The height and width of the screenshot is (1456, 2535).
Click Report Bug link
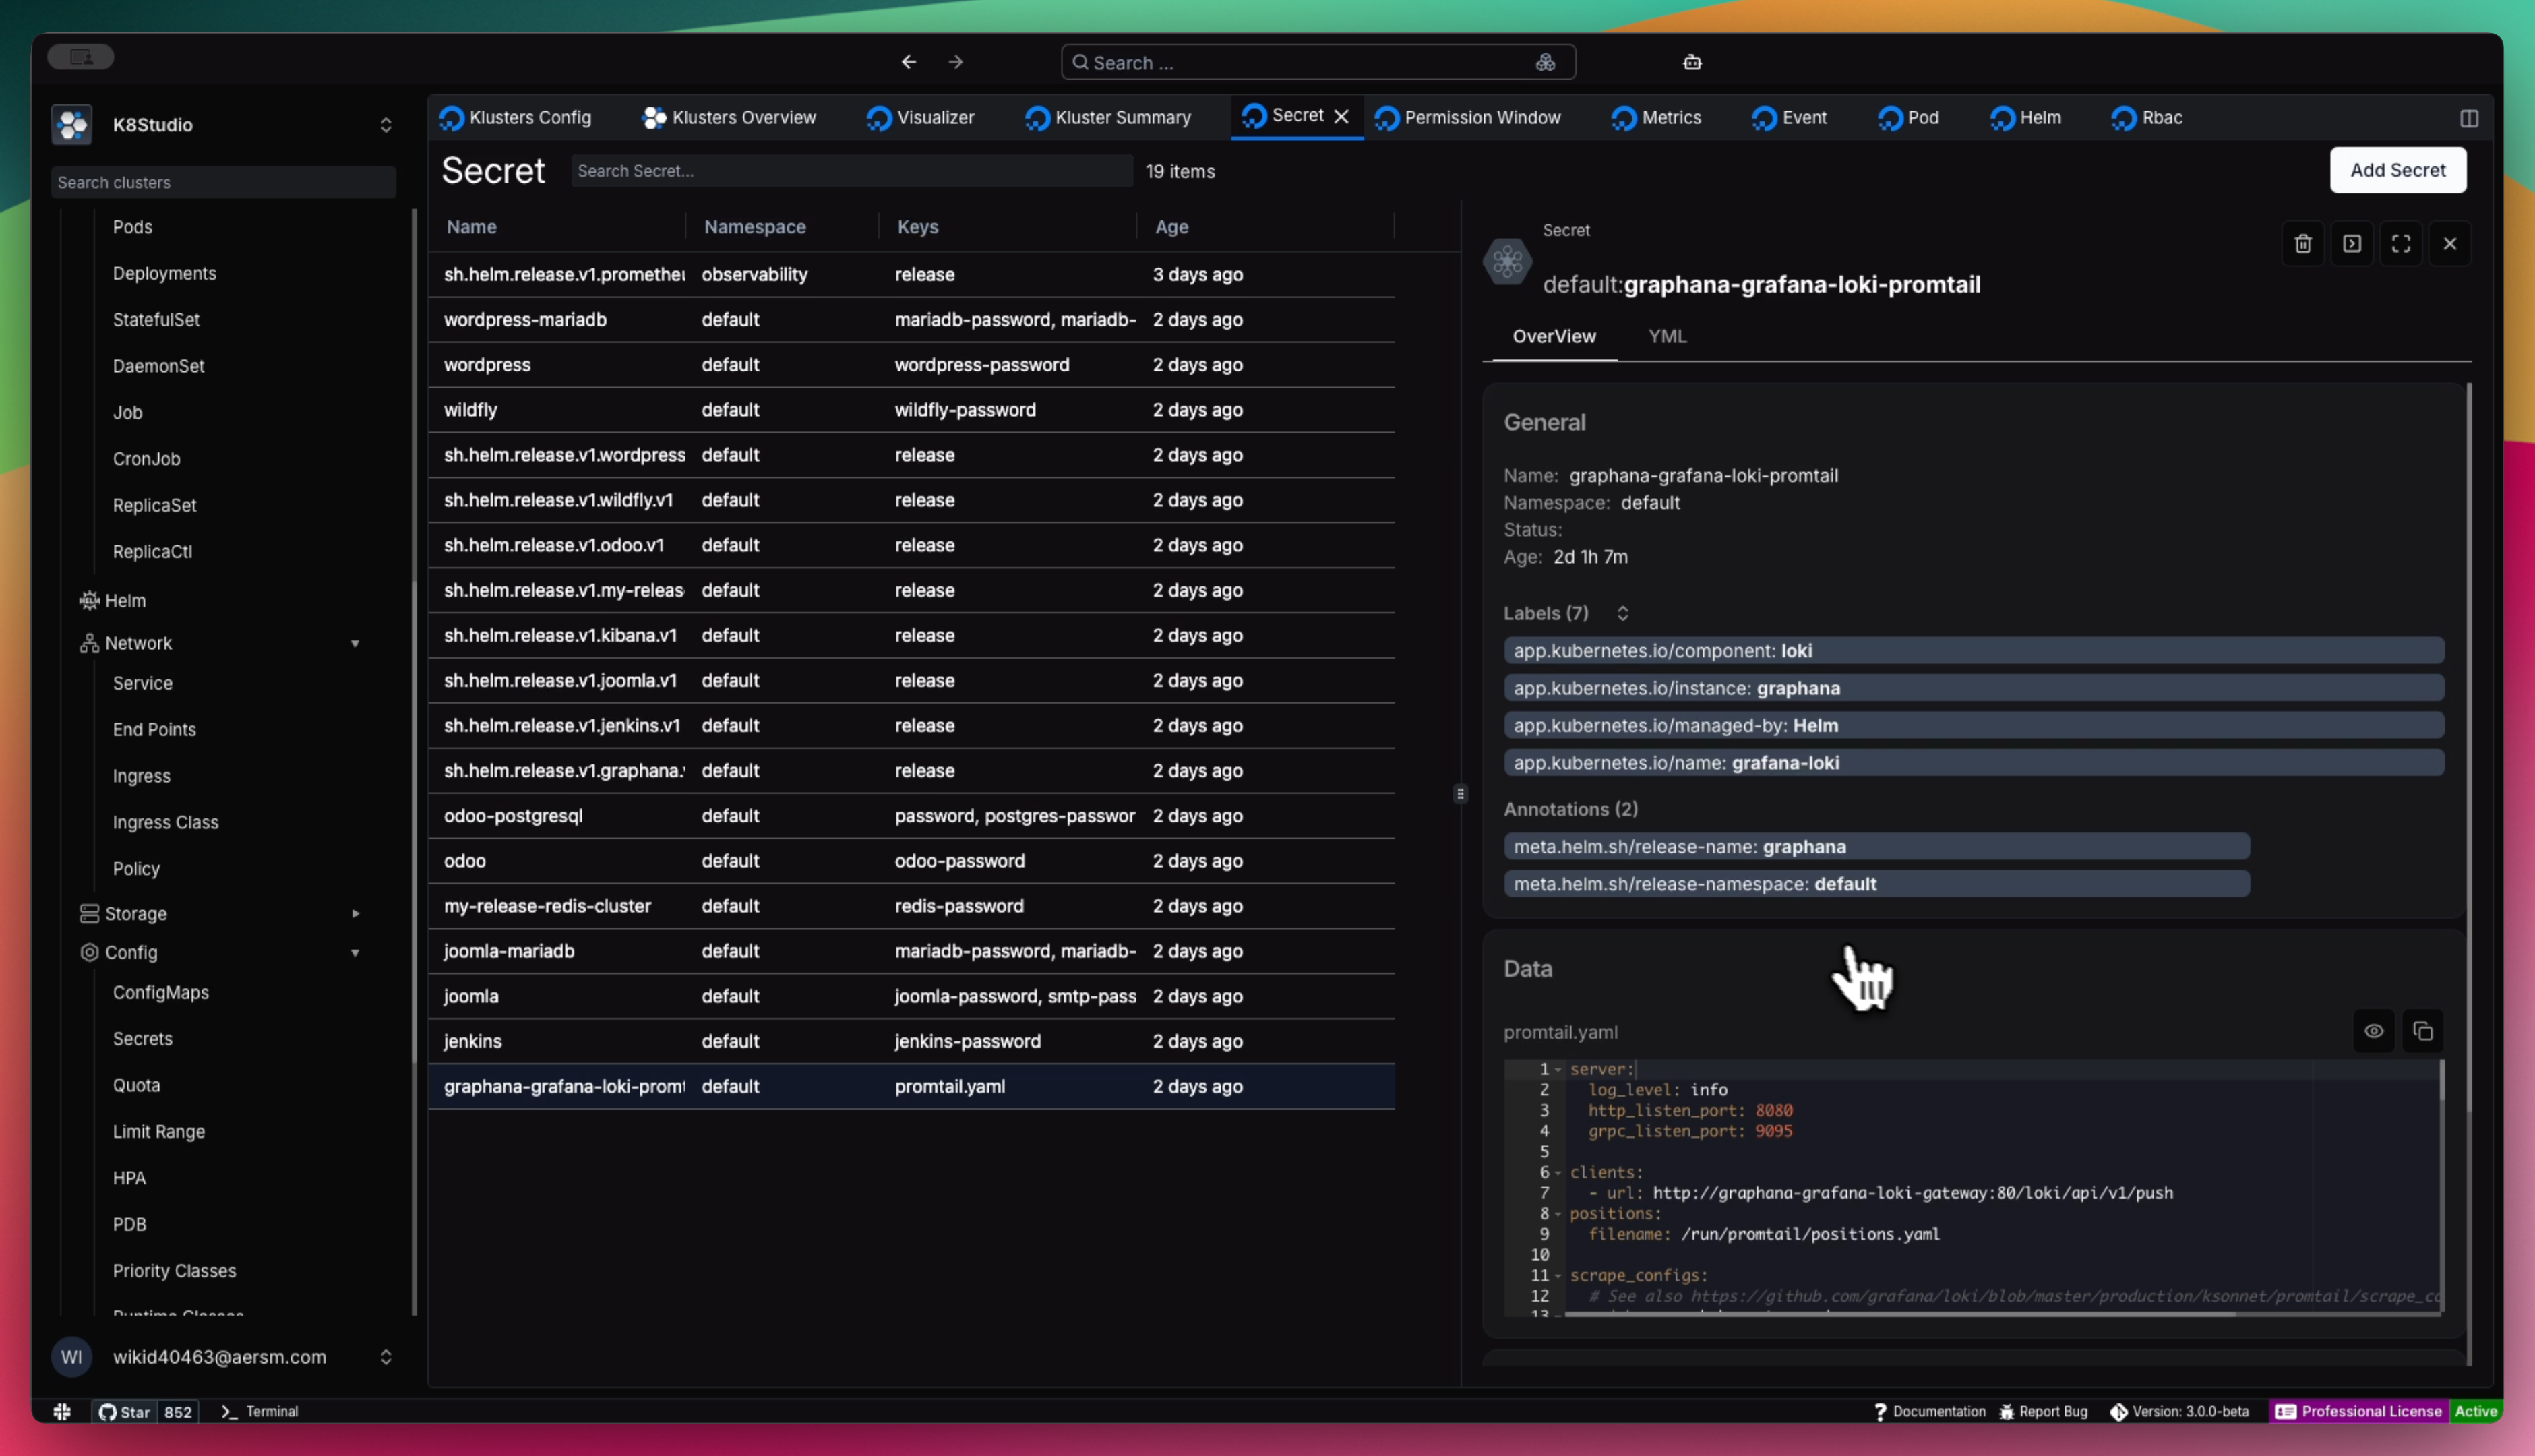tap(2043, 1411)
